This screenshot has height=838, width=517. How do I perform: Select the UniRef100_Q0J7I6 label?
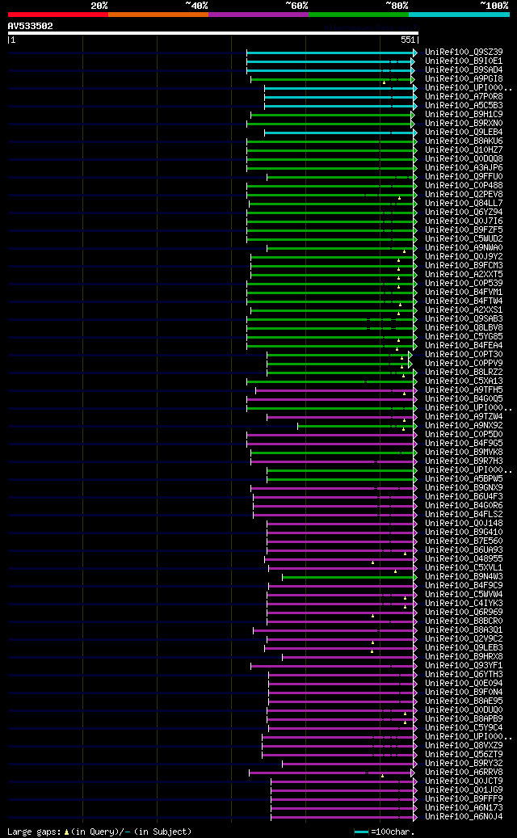point(464,221)
